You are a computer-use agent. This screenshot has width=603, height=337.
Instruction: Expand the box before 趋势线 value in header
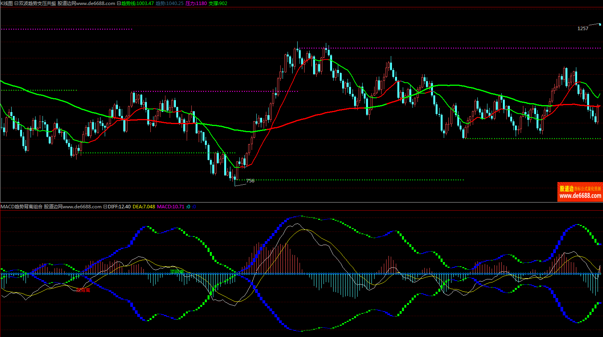(119, 3)
